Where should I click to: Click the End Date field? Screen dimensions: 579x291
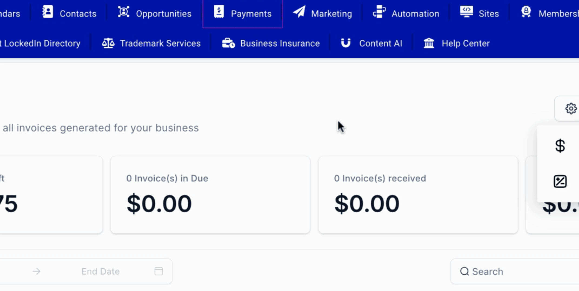(x=101, y=271)
